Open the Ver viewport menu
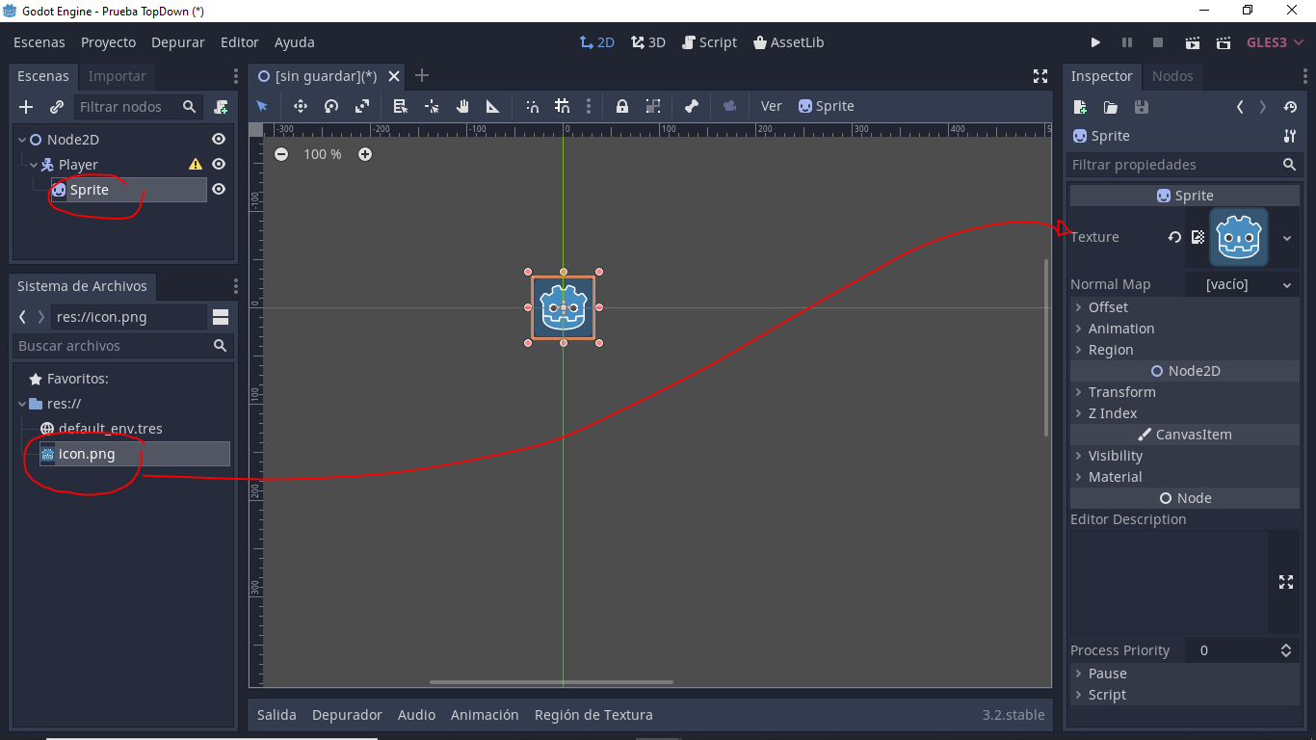 point(772,106)
